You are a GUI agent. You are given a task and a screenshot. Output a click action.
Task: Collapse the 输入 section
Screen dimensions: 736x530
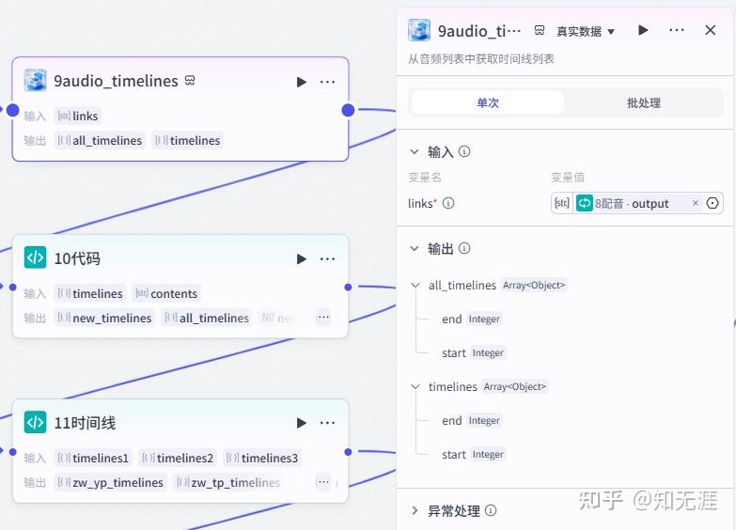point(414,151)
